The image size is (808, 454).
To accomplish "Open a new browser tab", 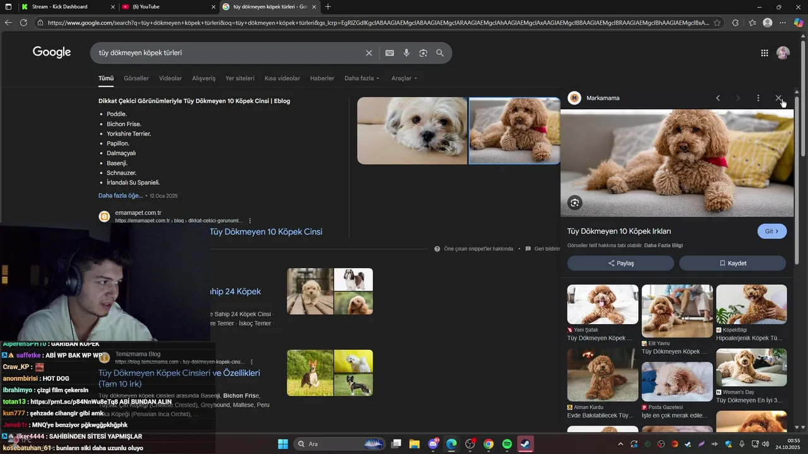I will pyautogui.click(x=328, y=7).
